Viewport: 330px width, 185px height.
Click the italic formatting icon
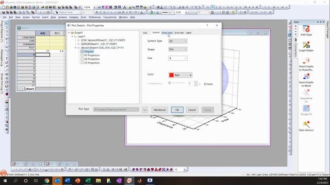(x=101, y=12)
